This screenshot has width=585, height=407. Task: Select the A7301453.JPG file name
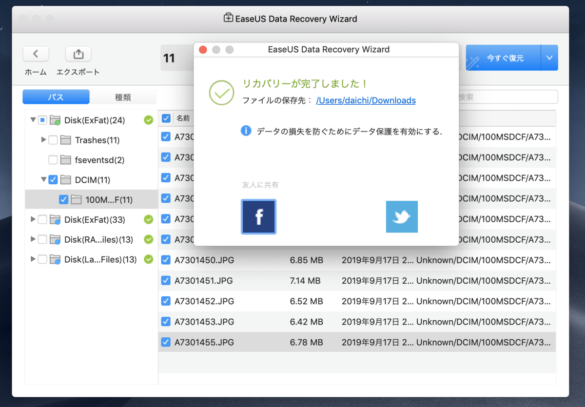204,322
